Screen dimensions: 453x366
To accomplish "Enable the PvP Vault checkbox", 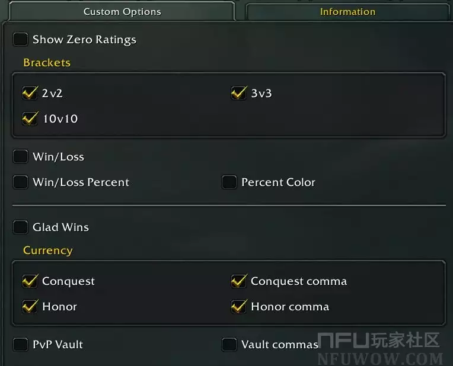I will 21,345.
